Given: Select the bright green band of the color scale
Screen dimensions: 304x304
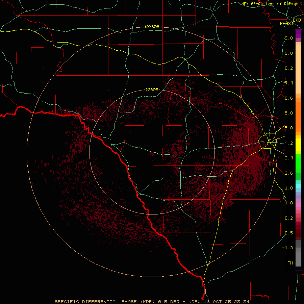Looking at the screenshot, I should (x=298, y=163).
